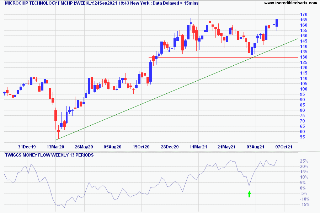Select the 03Aug21 date axis label

pos(255,147)
